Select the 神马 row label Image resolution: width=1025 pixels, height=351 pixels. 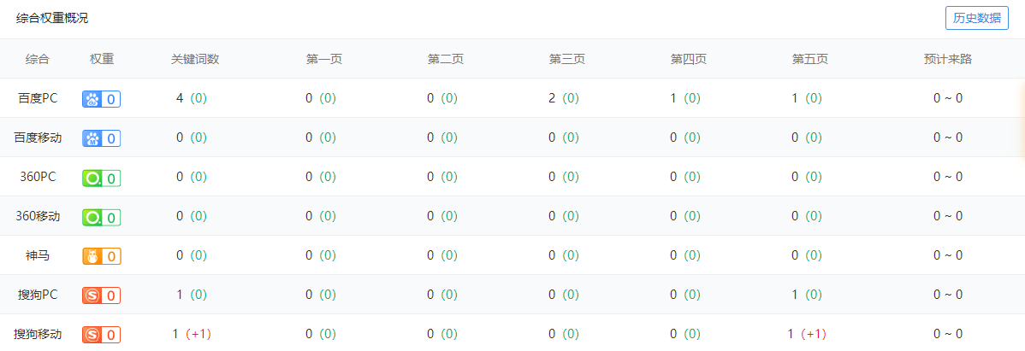click(38, 255)
